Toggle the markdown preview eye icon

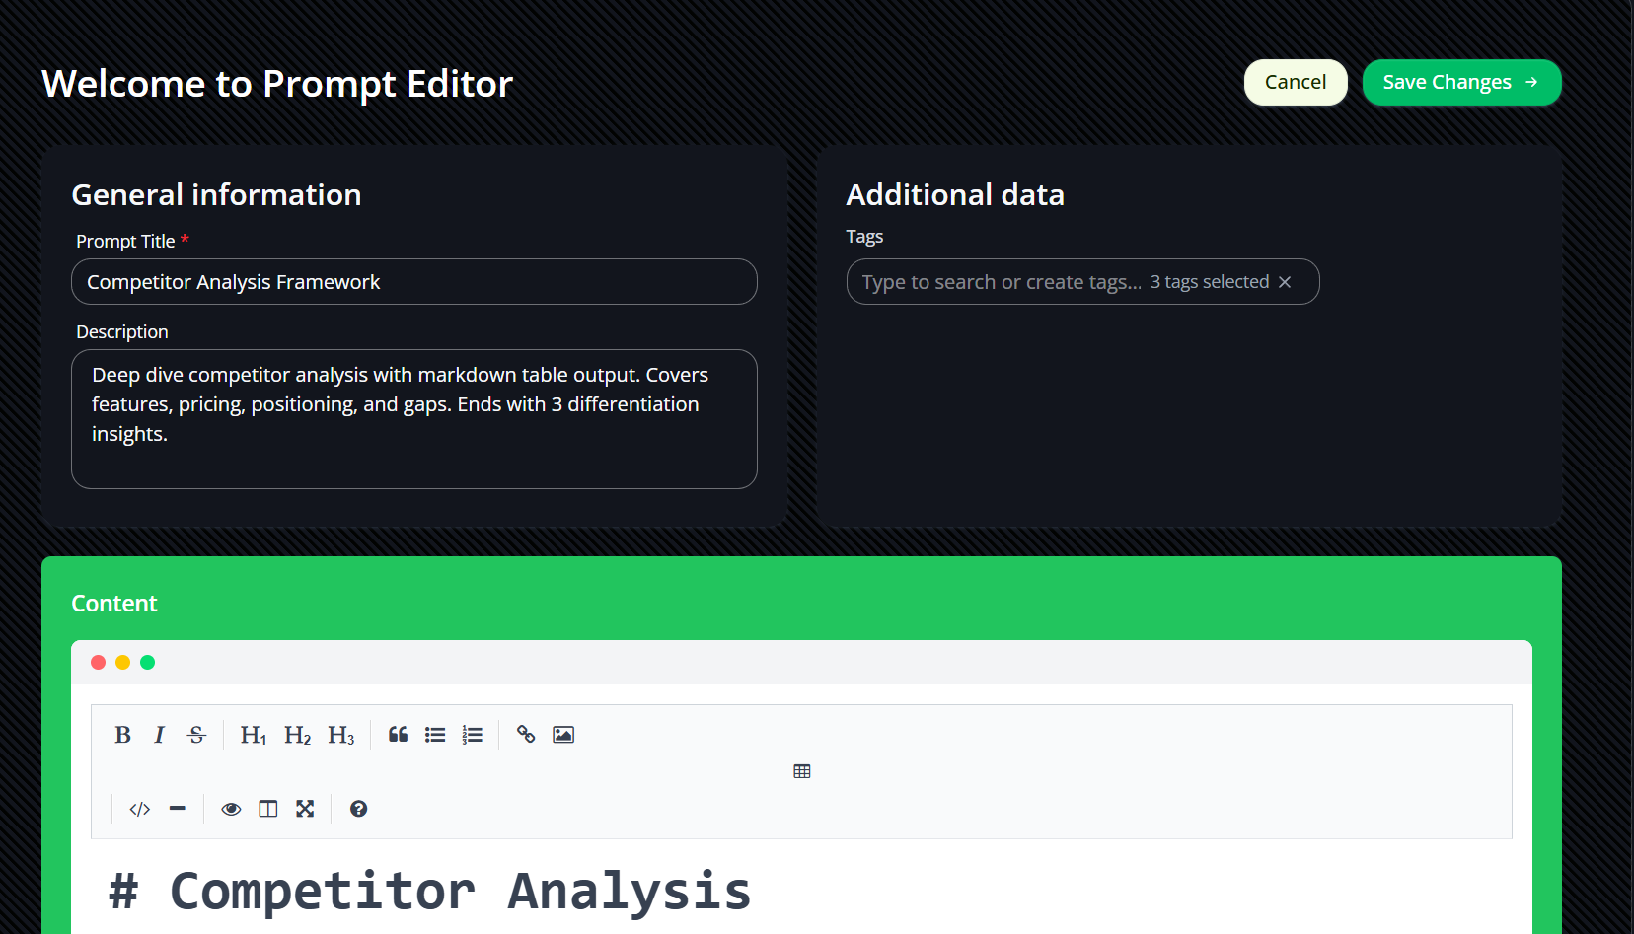[x=231, y=809]
